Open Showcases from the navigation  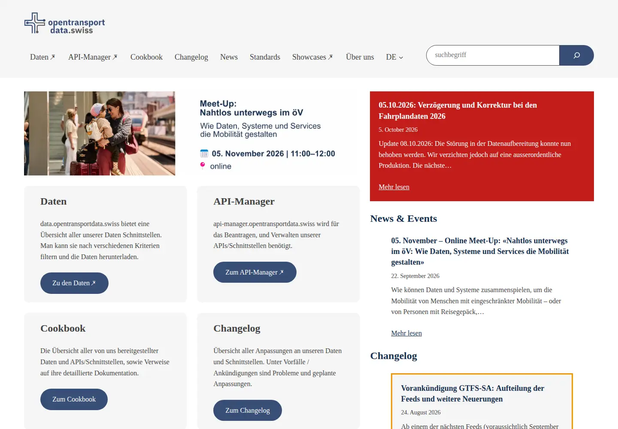(x=312, y=57)
